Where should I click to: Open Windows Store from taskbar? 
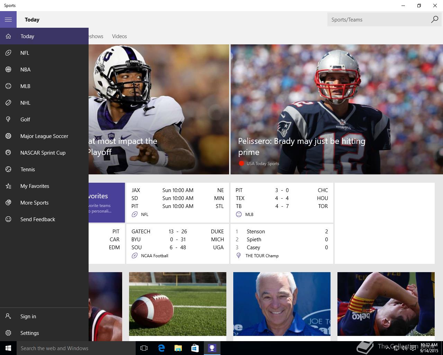point(195,348)
